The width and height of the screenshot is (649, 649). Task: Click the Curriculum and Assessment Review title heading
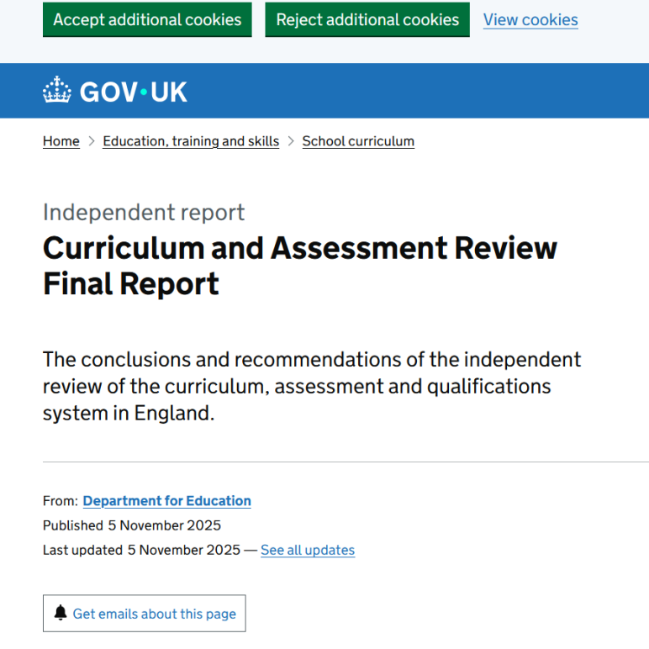[x=299, y=266]
